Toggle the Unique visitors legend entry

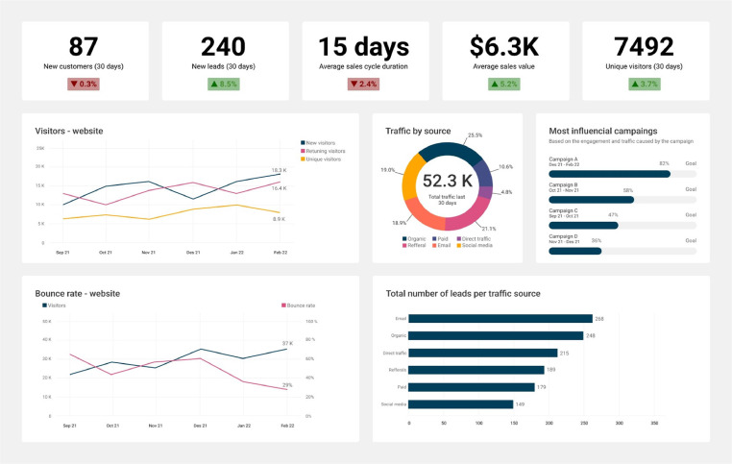(x=321, y=159)
